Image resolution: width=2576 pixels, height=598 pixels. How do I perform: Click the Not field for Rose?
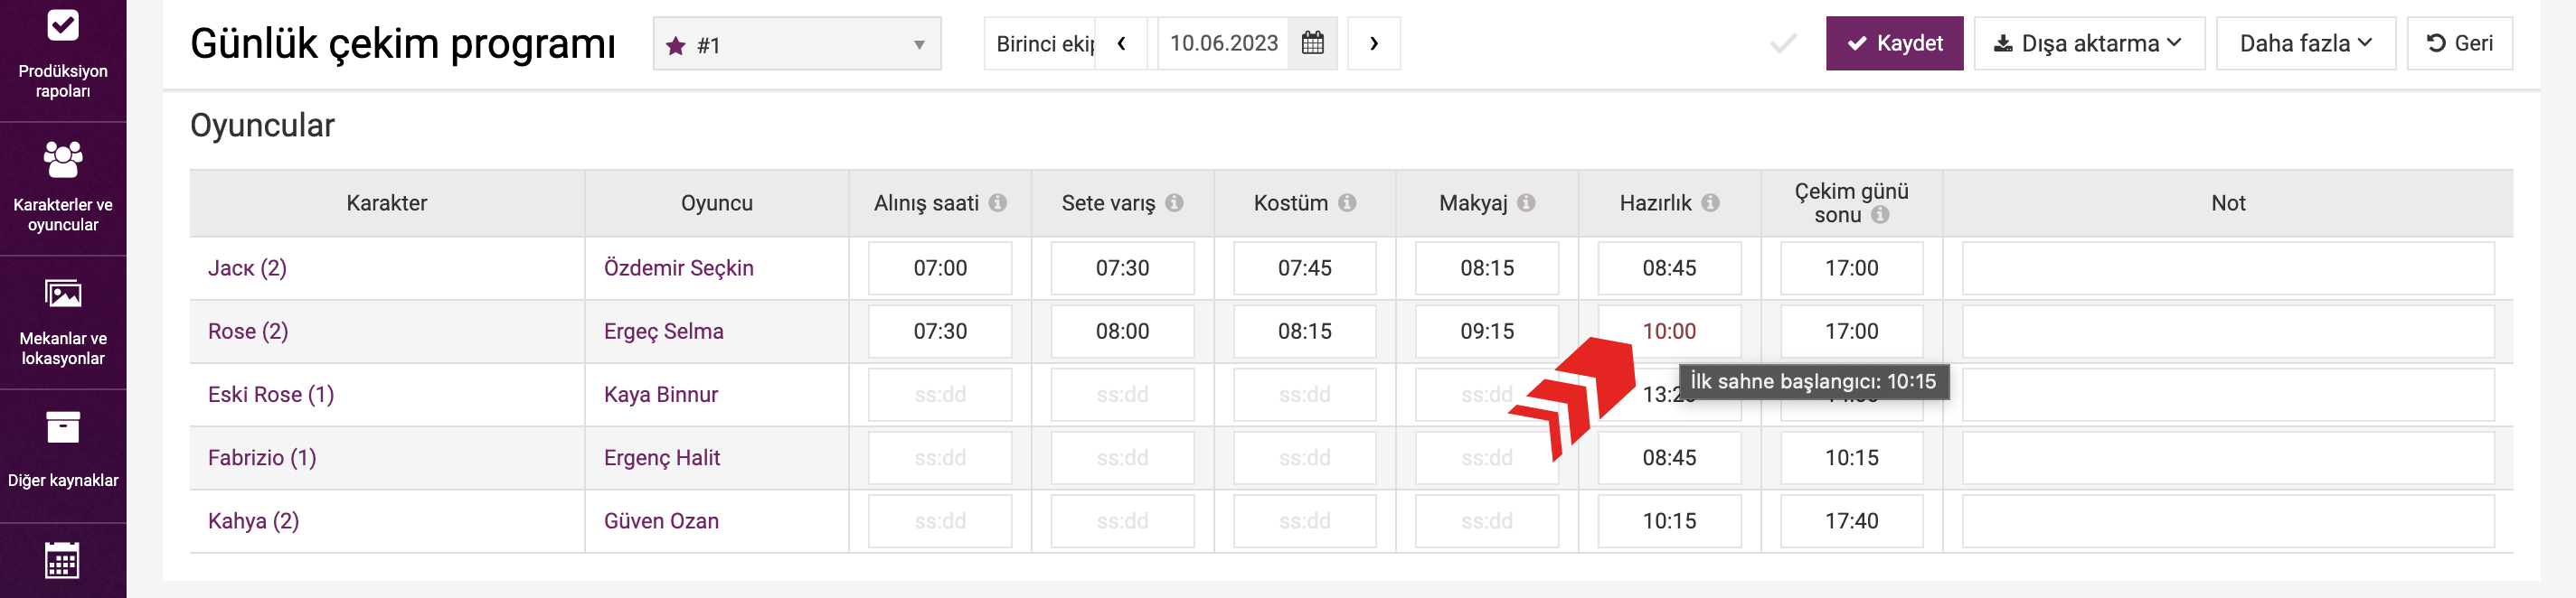(2227, 332)
